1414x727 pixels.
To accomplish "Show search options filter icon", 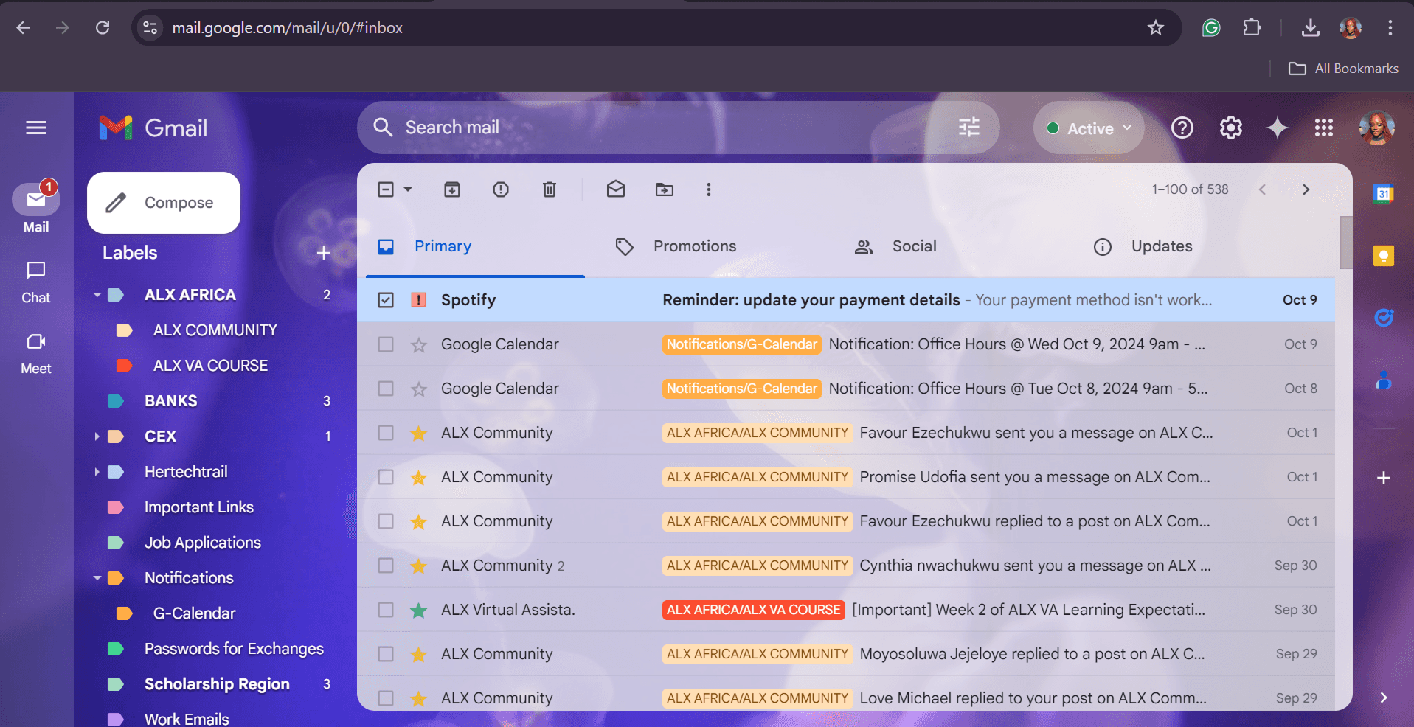I will coord(969,128).
